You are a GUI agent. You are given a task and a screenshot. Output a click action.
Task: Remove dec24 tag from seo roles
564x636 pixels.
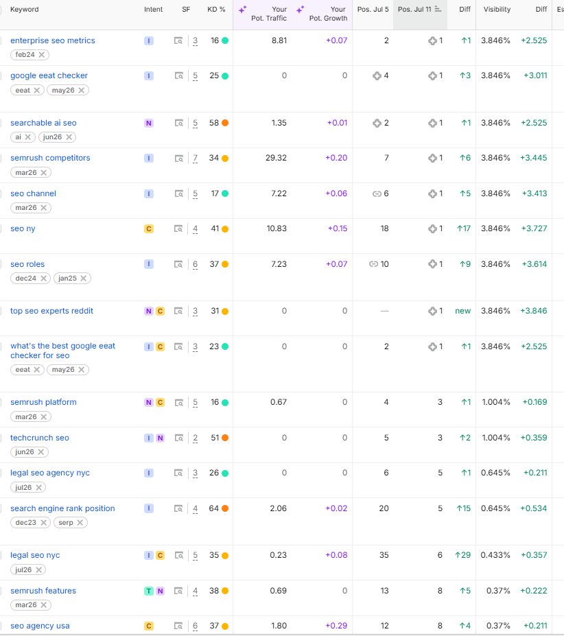(43, 279)
